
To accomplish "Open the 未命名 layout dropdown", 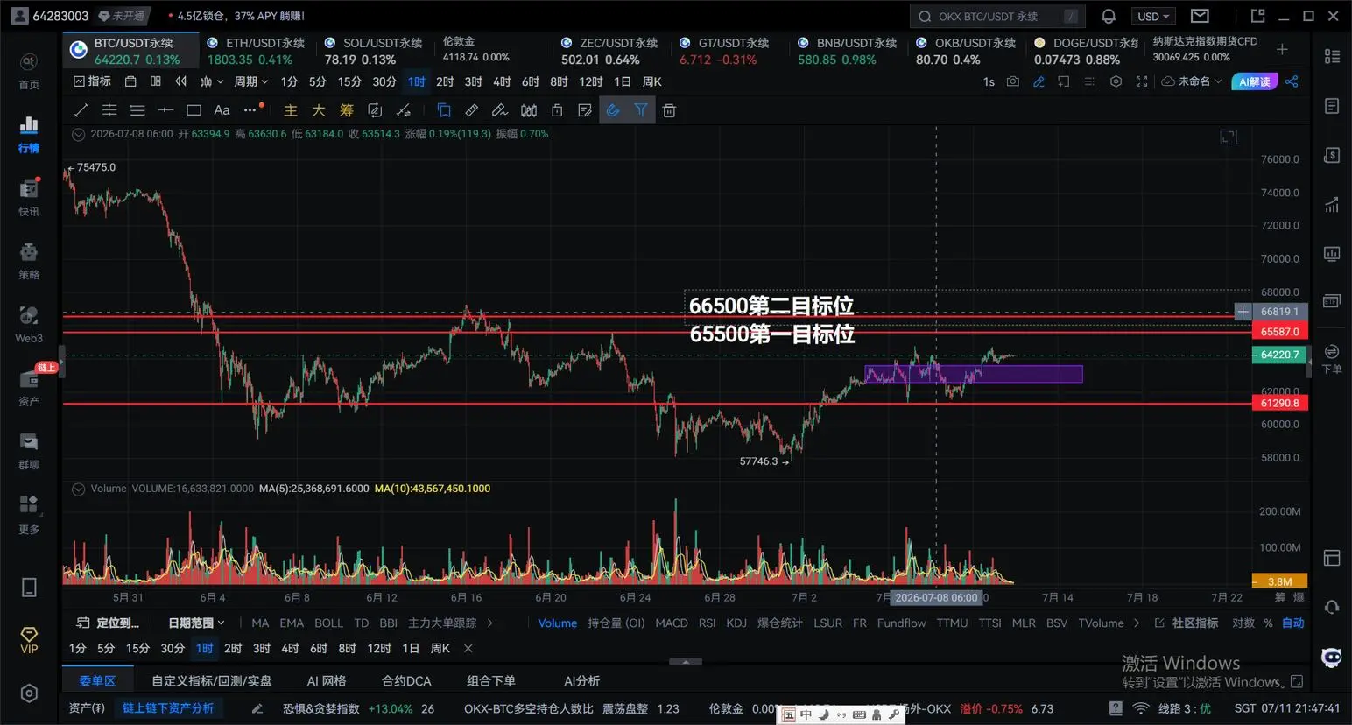I will pyautogui.click(x=1192, y=81).
